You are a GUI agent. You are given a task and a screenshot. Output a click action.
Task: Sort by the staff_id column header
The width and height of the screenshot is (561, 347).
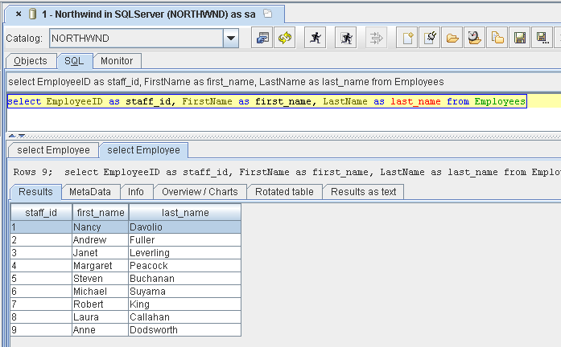click(x=41, y=213)
